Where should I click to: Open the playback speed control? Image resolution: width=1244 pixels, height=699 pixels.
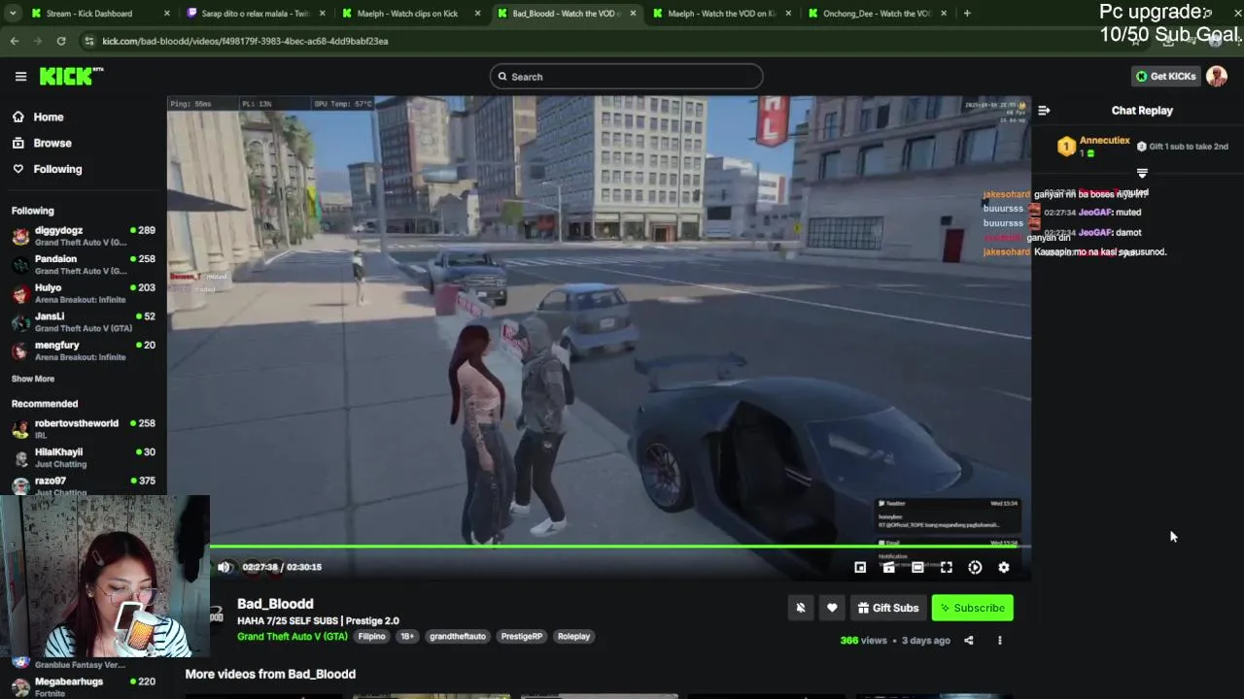coord(975,567)
